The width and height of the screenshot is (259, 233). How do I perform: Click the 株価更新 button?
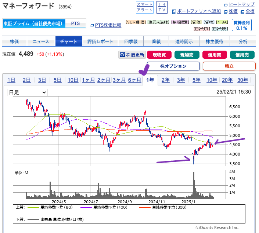[132, 55]
